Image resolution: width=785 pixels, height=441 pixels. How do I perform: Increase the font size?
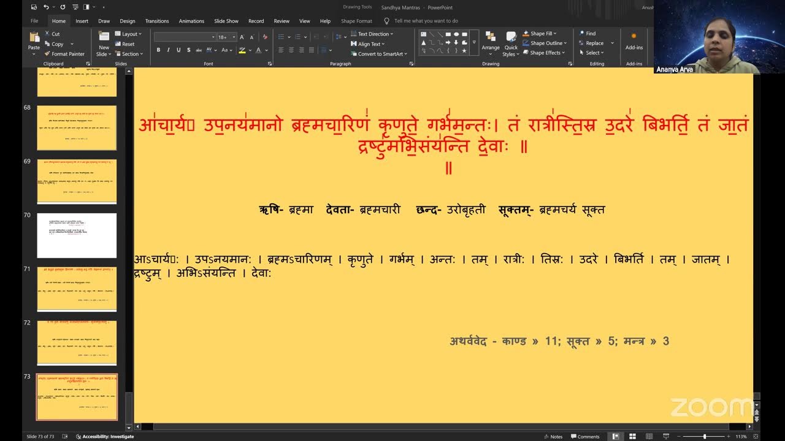[x=242, y=37]
